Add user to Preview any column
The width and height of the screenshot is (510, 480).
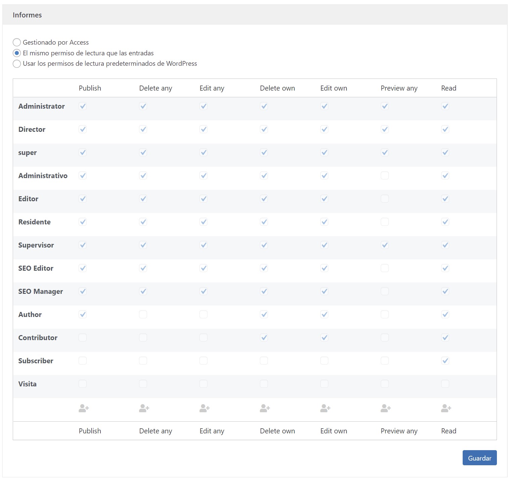(386, 408)
